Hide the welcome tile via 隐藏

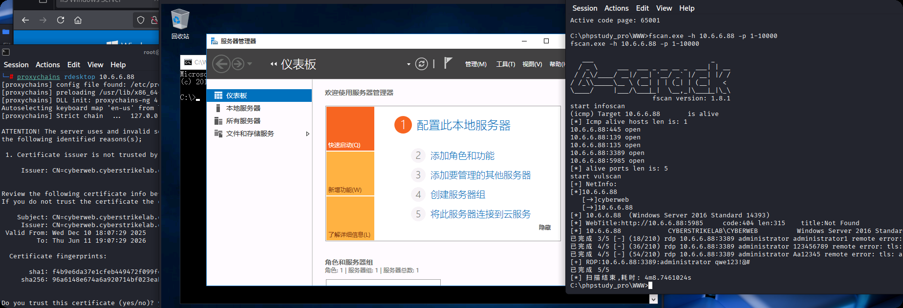tap(544, 228)
